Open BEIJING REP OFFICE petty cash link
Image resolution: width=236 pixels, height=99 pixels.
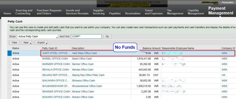click(x=56, y=75)
